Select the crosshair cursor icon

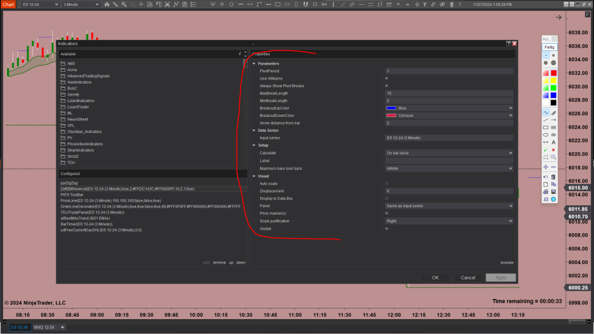tap(141, 5)
